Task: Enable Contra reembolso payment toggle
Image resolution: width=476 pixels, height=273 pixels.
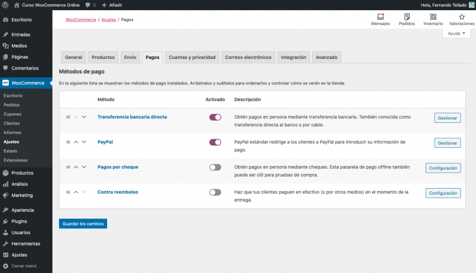Action: point(215,192)
